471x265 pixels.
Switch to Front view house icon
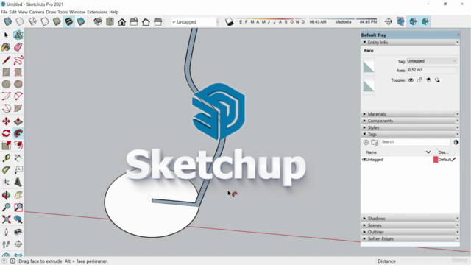121,21
